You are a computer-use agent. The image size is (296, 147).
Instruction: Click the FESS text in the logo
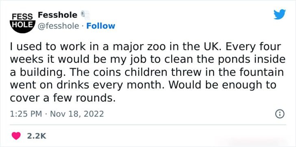tap(22, 17)
